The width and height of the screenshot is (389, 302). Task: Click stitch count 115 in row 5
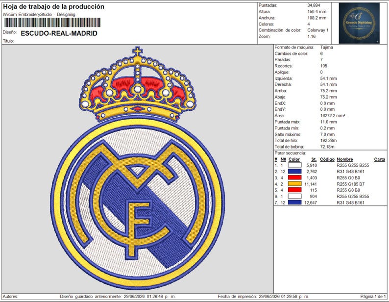pyautogui.click(x=314, y=190)
